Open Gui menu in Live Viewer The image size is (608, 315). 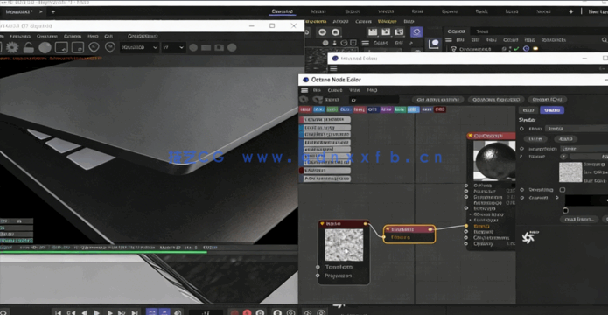coord(108,36)
